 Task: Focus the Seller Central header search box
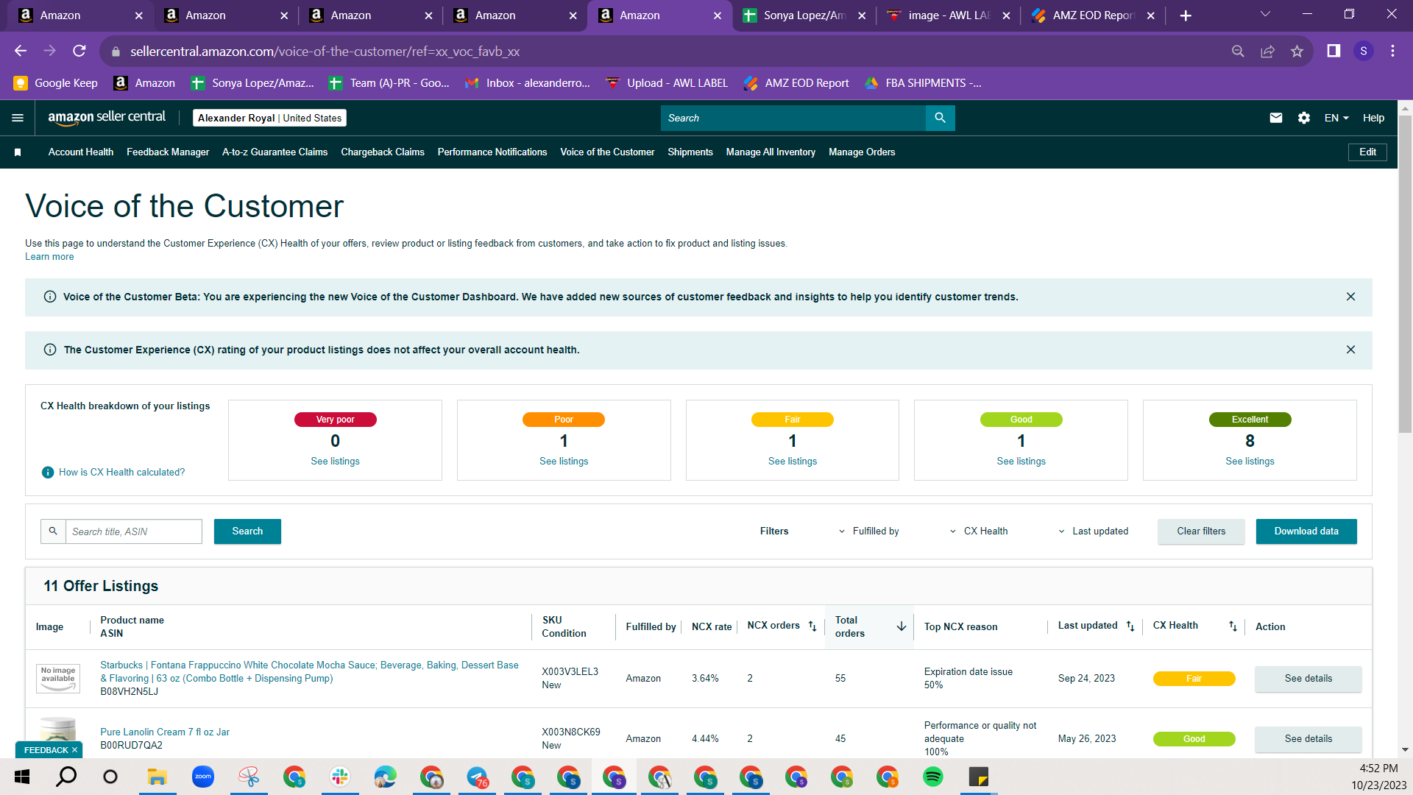pos(793,118)
